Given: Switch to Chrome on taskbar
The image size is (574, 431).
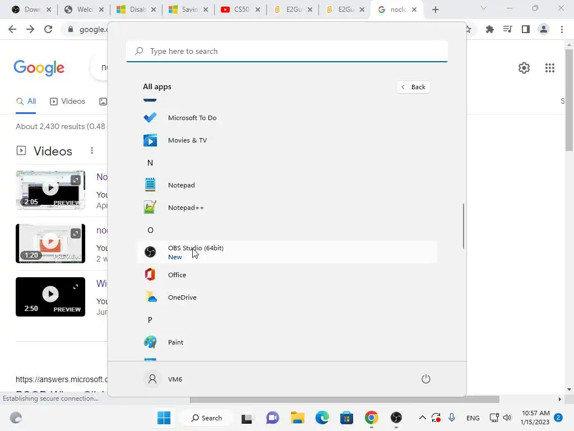Looking at the screenshot, I should pos(371,418).
